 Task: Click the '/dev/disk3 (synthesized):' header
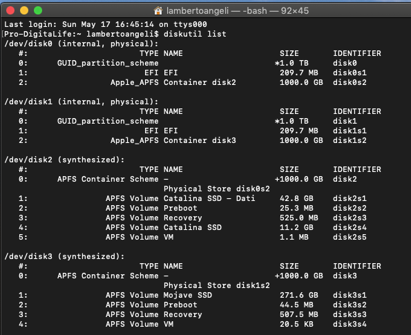64,256
